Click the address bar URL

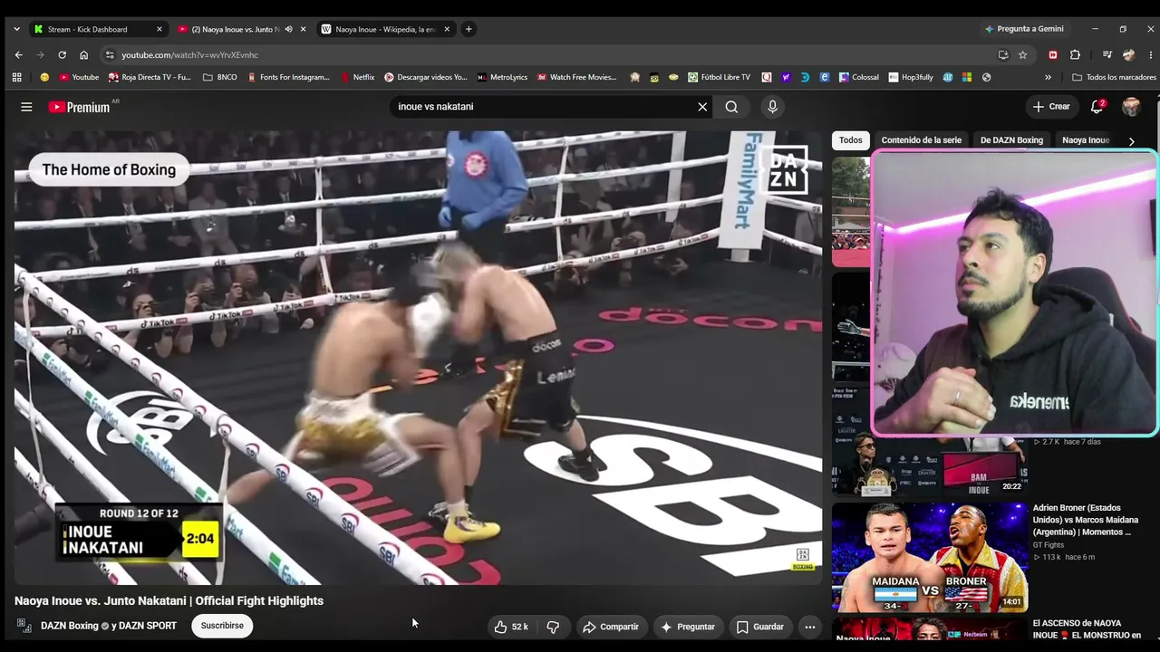tap(190, 55)
